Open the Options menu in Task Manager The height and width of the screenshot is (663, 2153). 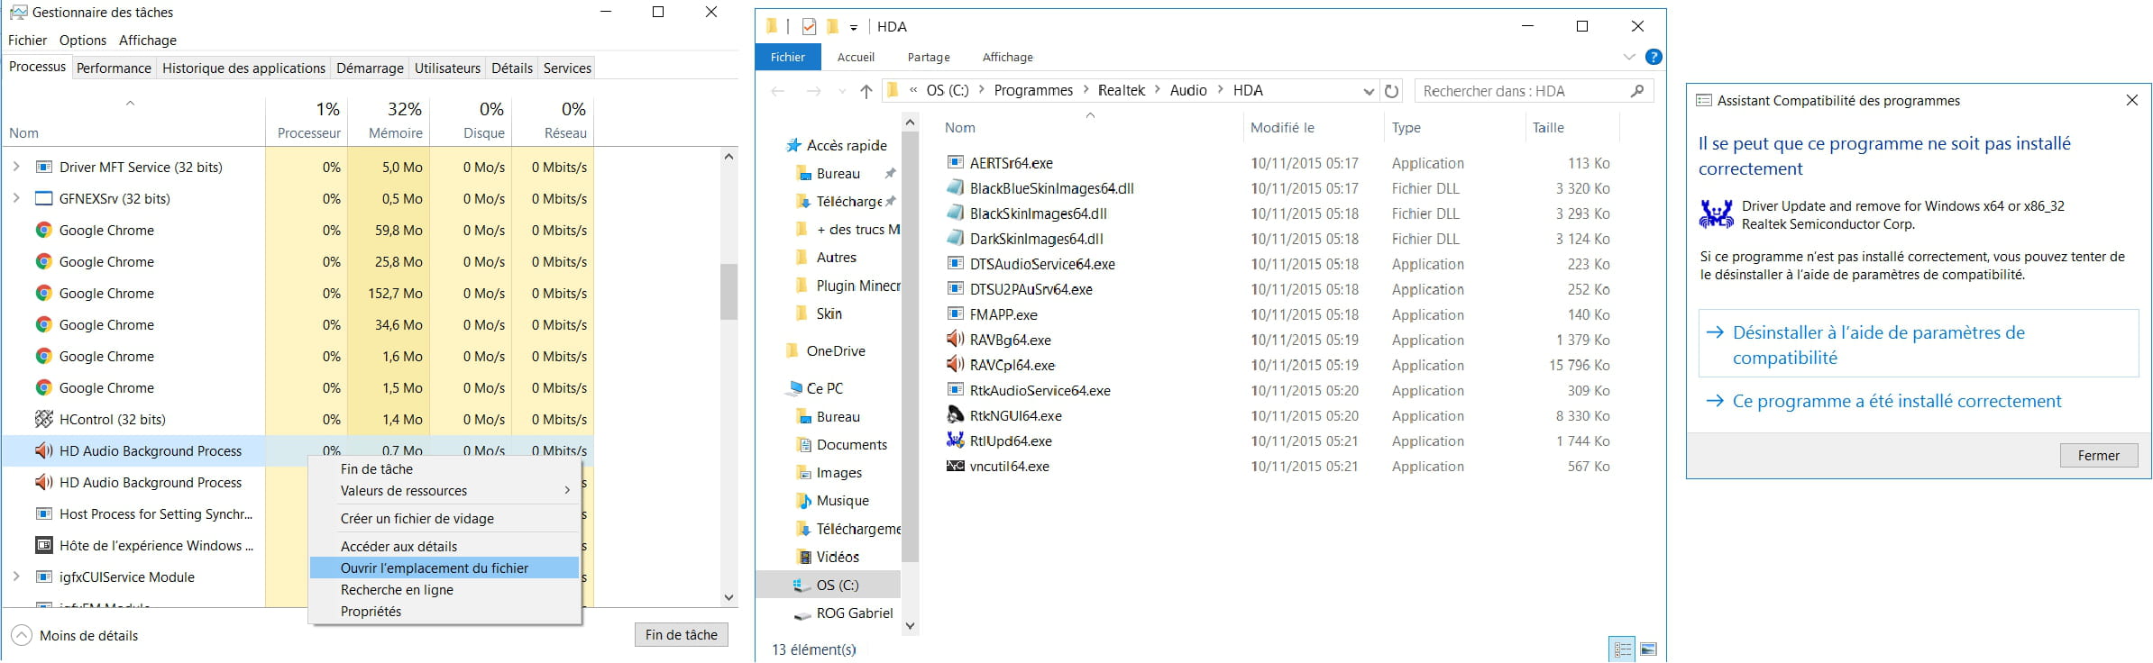[83, 40]
